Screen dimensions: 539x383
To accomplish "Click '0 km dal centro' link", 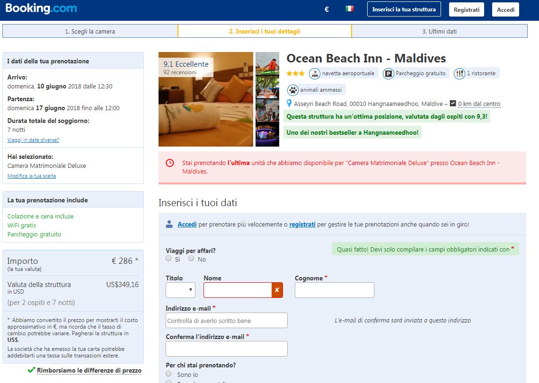I will tap(479, 104).
